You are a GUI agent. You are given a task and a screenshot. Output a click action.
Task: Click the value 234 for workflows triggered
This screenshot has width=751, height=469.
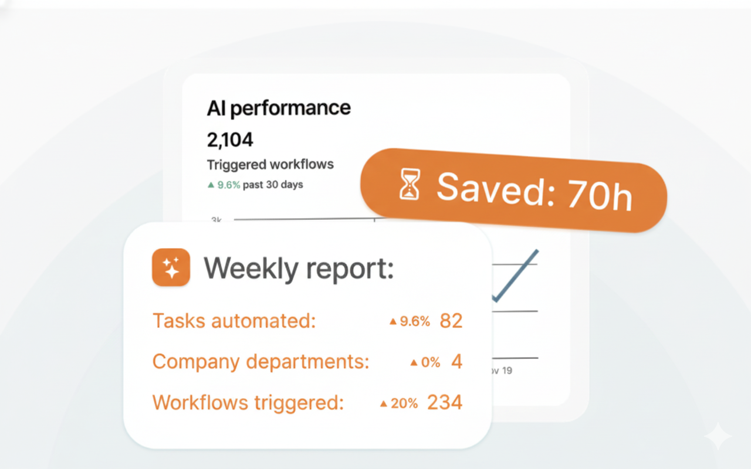(444, 403)
